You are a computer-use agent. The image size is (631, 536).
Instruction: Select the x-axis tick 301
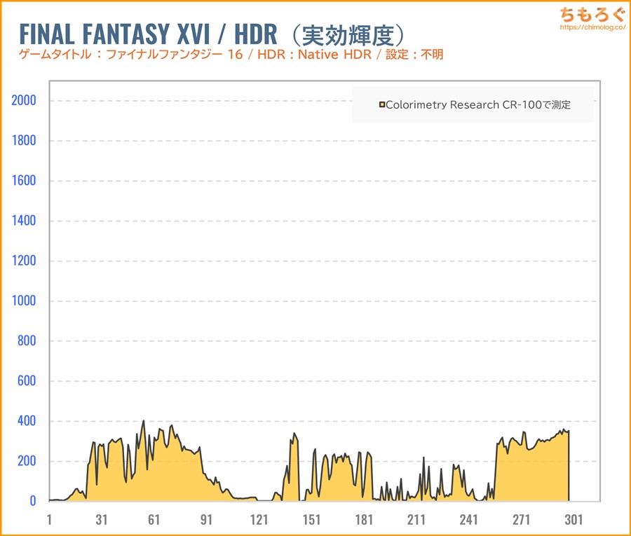[574, 519]
